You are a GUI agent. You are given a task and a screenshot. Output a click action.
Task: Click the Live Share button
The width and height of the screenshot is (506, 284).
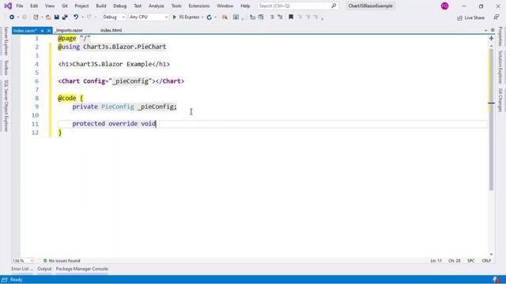point(470,17)
